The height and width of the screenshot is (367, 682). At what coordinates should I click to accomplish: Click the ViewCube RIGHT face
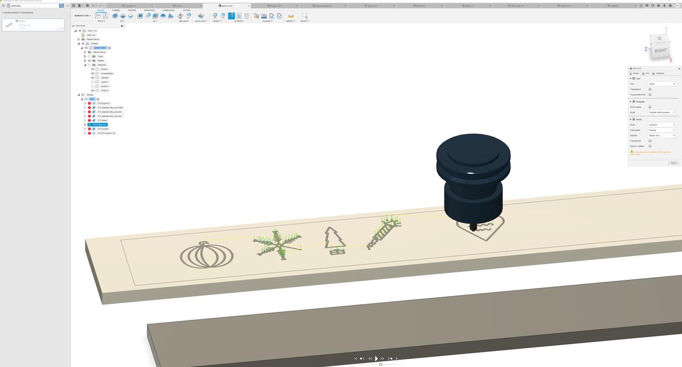point(660,50)
